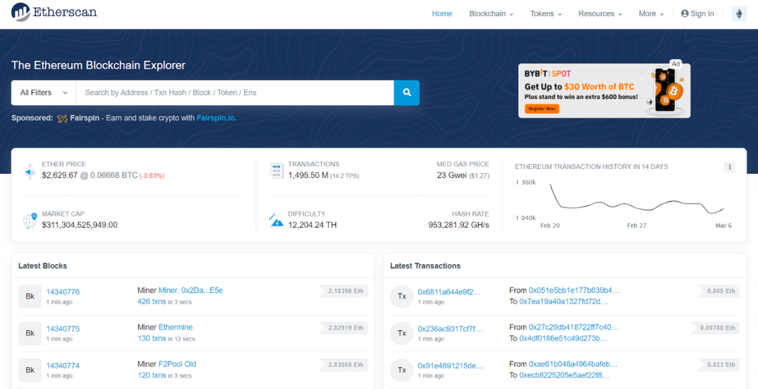This screenshot has height=389, width=758.
Task: Open Miner: 0x2Da...E5e address
Action: click(x=190, y=291)
